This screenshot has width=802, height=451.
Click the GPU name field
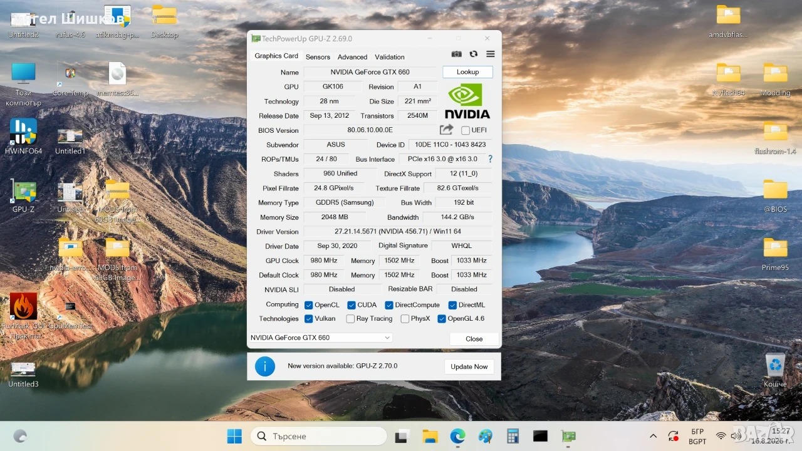click(370, 72)
